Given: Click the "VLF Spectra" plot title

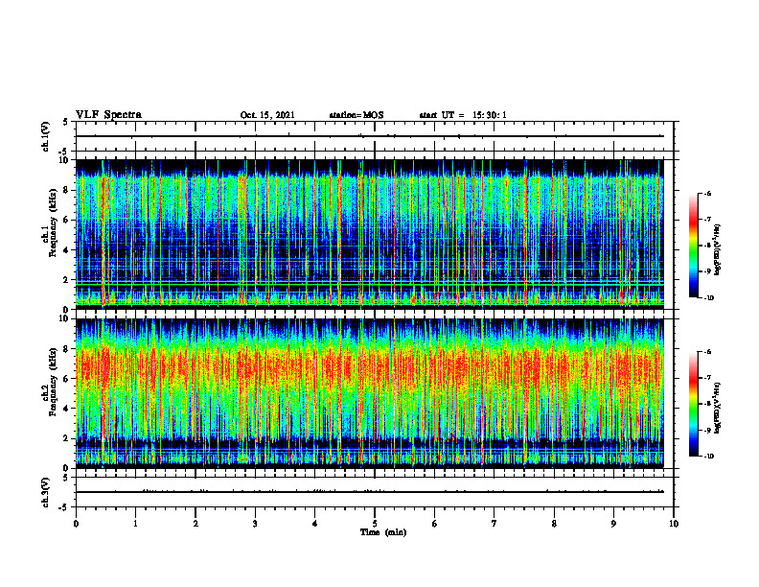Looking at the screenshot, I should [x=108, y=115].
